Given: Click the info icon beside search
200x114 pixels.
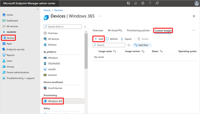Looking at the screenshot, I should tap(129, 45).
